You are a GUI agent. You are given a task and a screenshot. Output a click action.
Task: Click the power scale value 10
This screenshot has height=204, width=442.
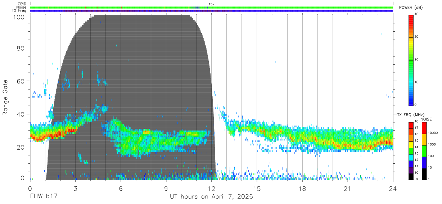pos(417,82)
